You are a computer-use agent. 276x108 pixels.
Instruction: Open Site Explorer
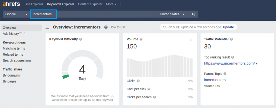point(34,4)
